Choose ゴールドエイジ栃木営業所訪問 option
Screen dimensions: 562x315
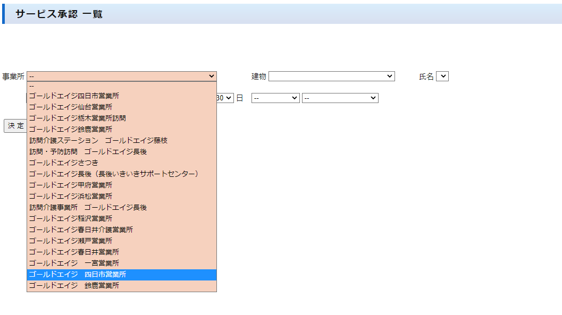click(x=78, y=118)
